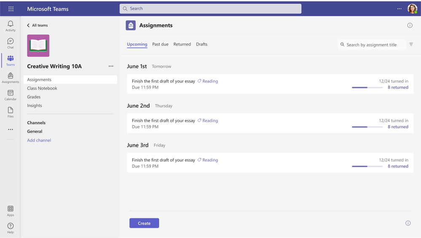Click June 1st date heading
This screenshot has height=238, width=421.
(137, 66)
